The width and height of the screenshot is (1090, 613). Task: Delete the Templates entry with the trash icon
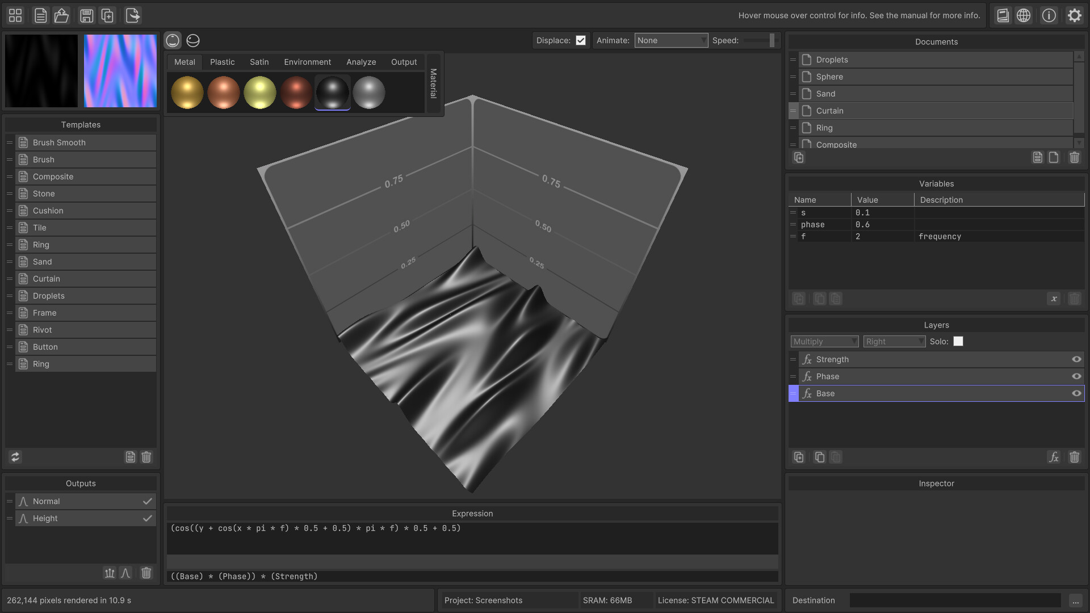pos(146,457)
